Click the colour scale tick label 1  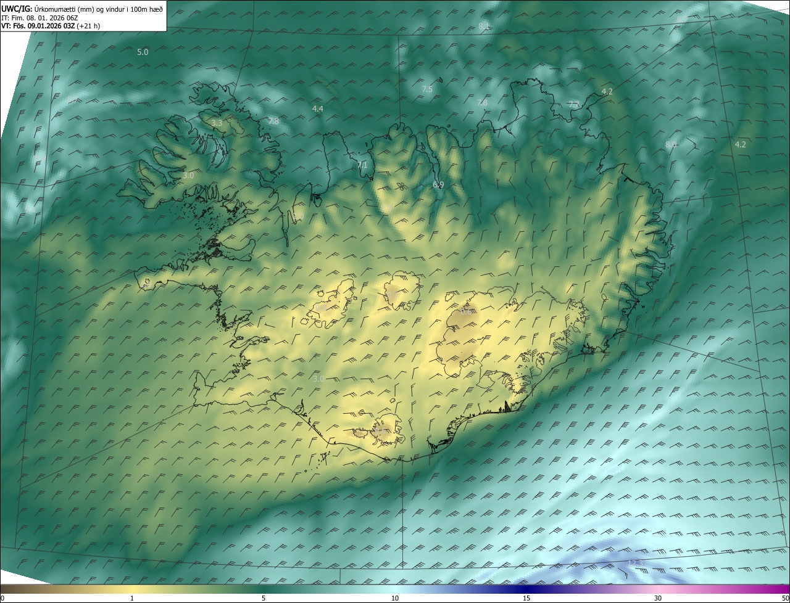[132, 598]
